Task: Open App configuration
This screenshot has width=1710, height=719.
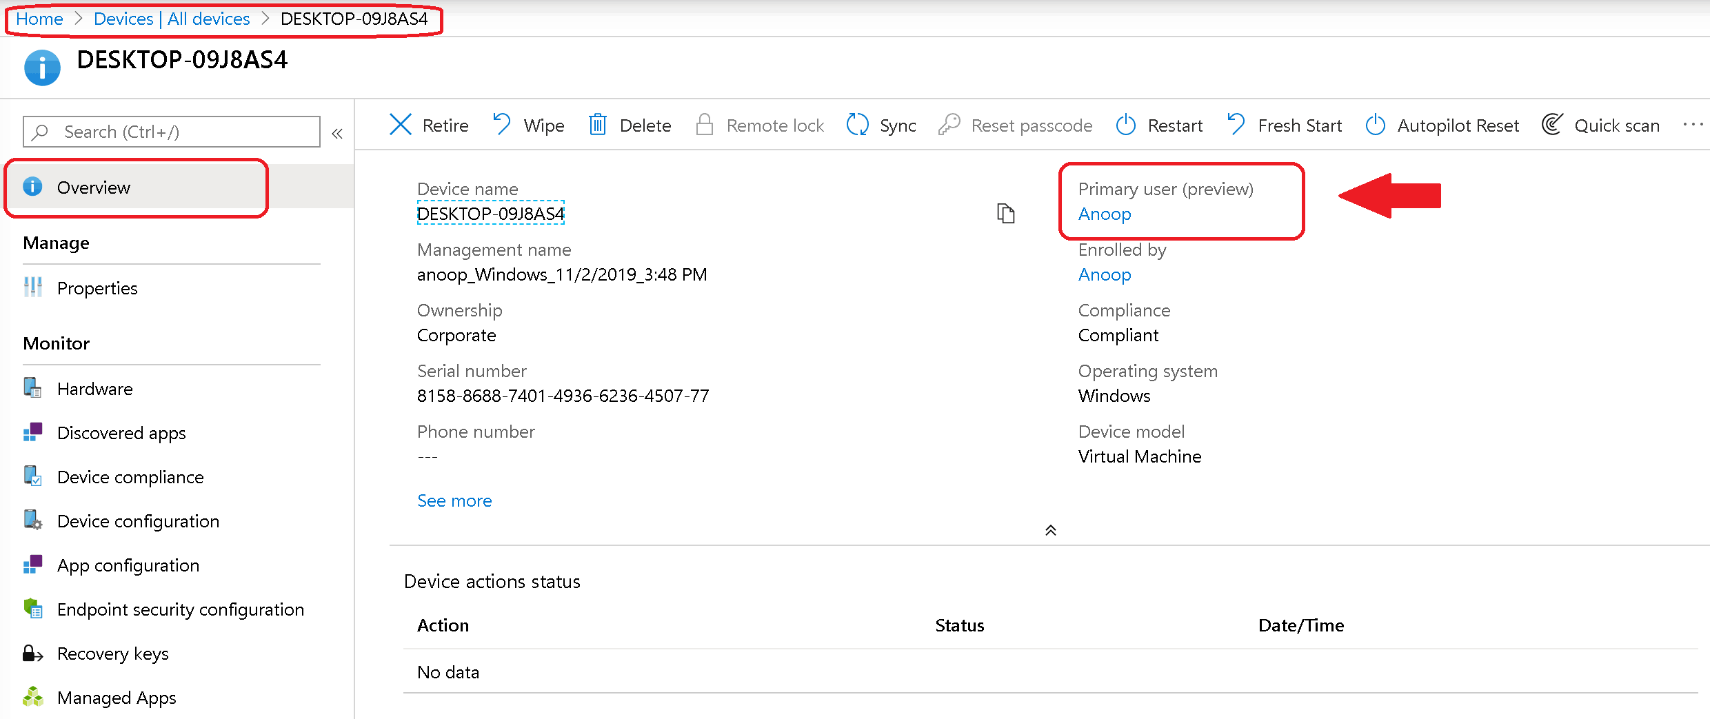Action: coord(128,565)
